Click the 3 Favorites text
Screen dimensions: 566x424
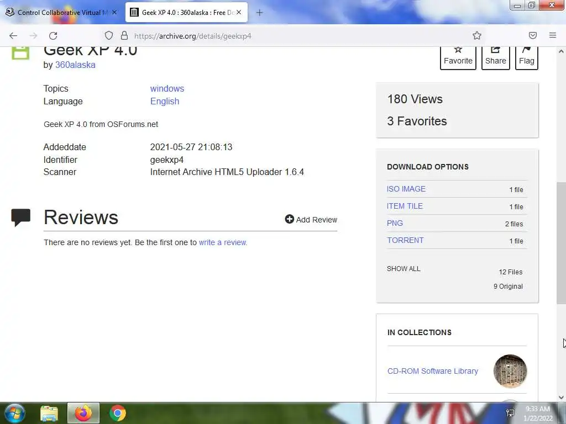pyautogui.click(x=417, y=121)
